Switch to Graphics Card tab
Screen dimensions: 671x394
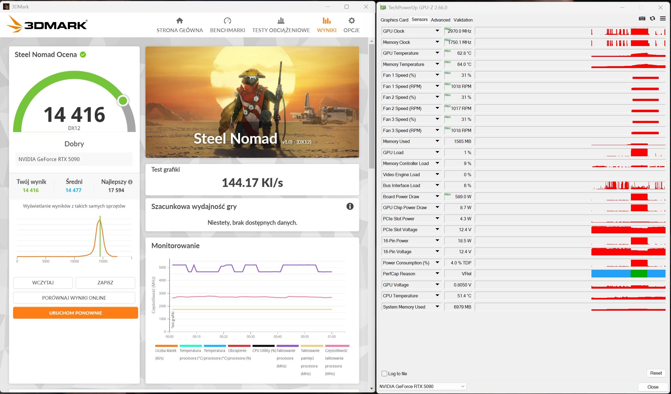(x=394, y=20)
